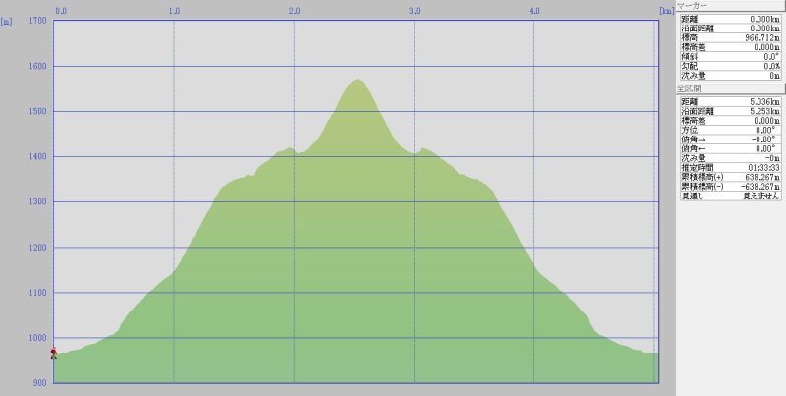
Task: Select the 俯角← row
Action: pos(731,148)
